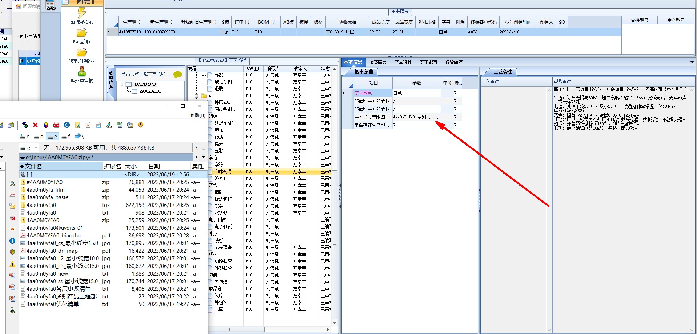Viewport: 697px width, 334px height.
Task: Click the monitors with globe toolbar icon
Action: [25, 125]
